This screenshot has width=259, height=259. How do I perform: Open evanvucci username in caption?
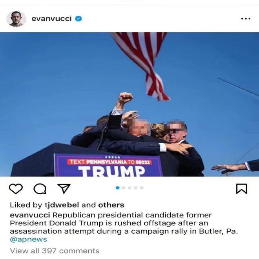[x=30, y=215]
